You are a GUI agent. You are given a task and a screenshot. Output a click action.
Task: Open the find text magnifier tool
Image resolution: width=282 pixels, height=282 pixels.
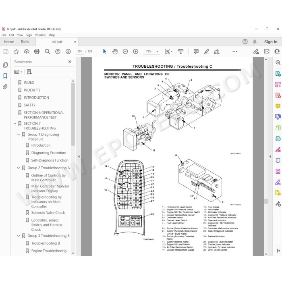(x=47, y=52)
